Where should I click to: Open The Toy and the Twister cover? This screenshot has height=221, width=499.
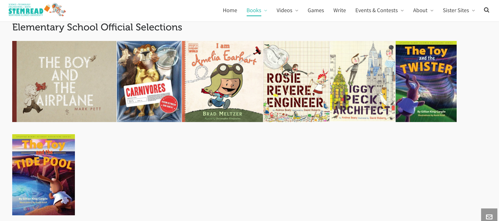pyautogui.click(x=426, y=81)
